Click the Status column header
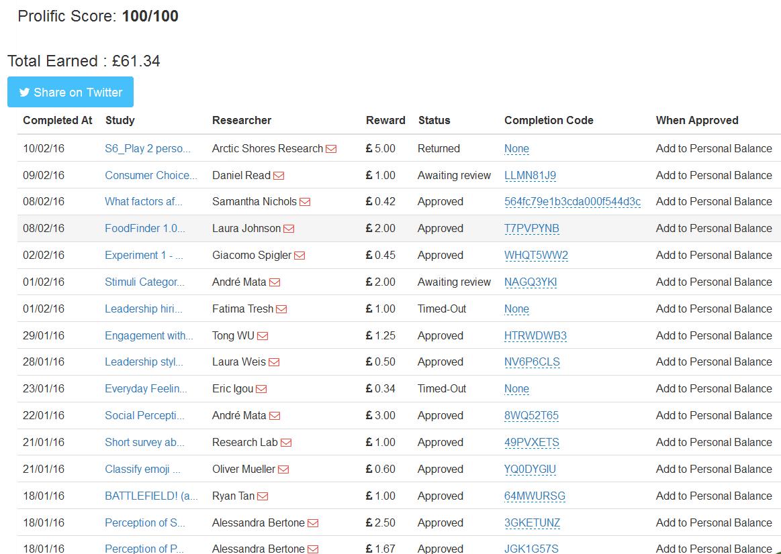The width and height of the screenshot is (781, 554). (x=434, y=120)
